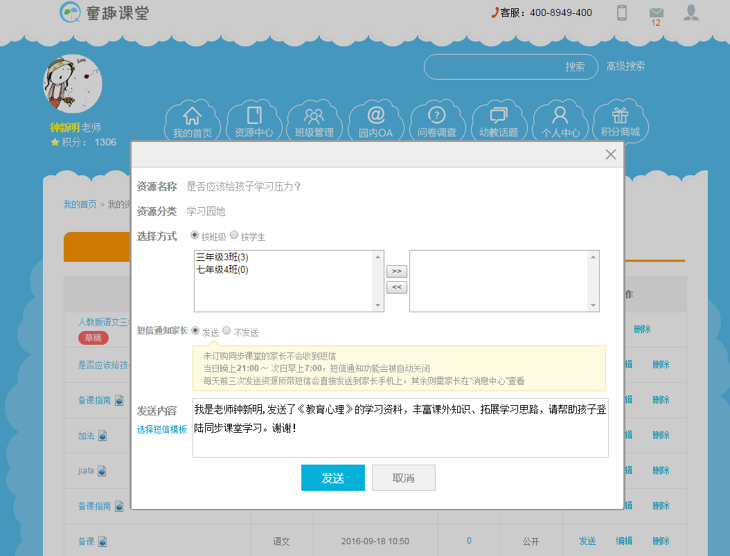Open 选择短信模板 link
Viewport: 730px width, 556px height.
point(161,429)
